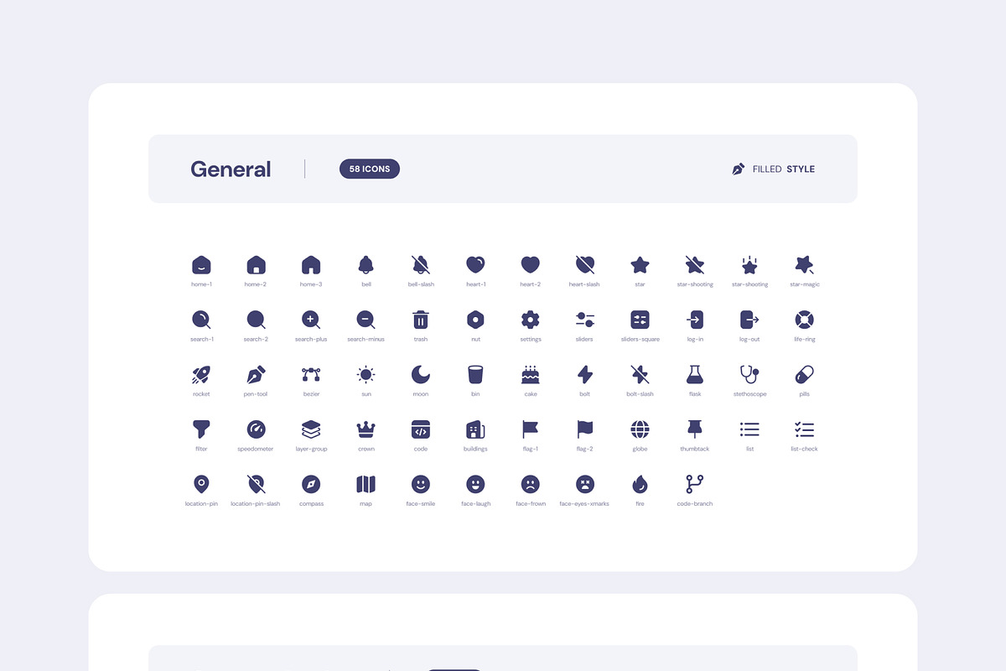Select the search-minus icon

(x=366, y=320)
